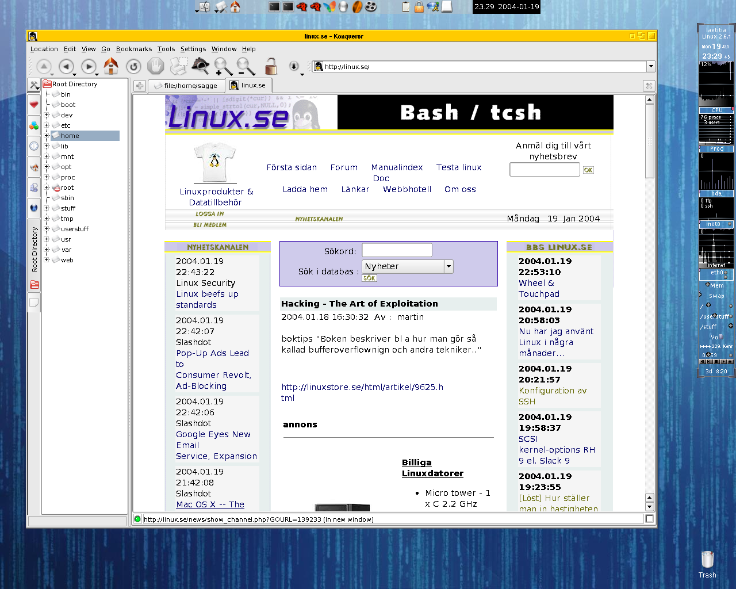Open the blue globe sidebar tab

tap(34, 208)
